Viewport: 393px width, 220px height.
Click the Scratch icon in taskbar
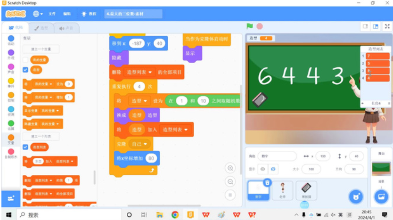click(x=190, y=215)
